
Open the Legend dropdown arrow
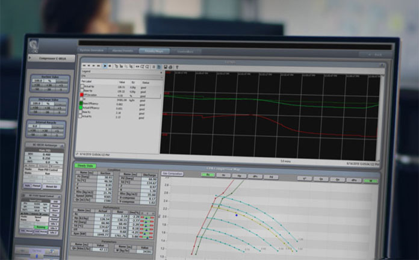pyautogui.click(x=161, y=72)
